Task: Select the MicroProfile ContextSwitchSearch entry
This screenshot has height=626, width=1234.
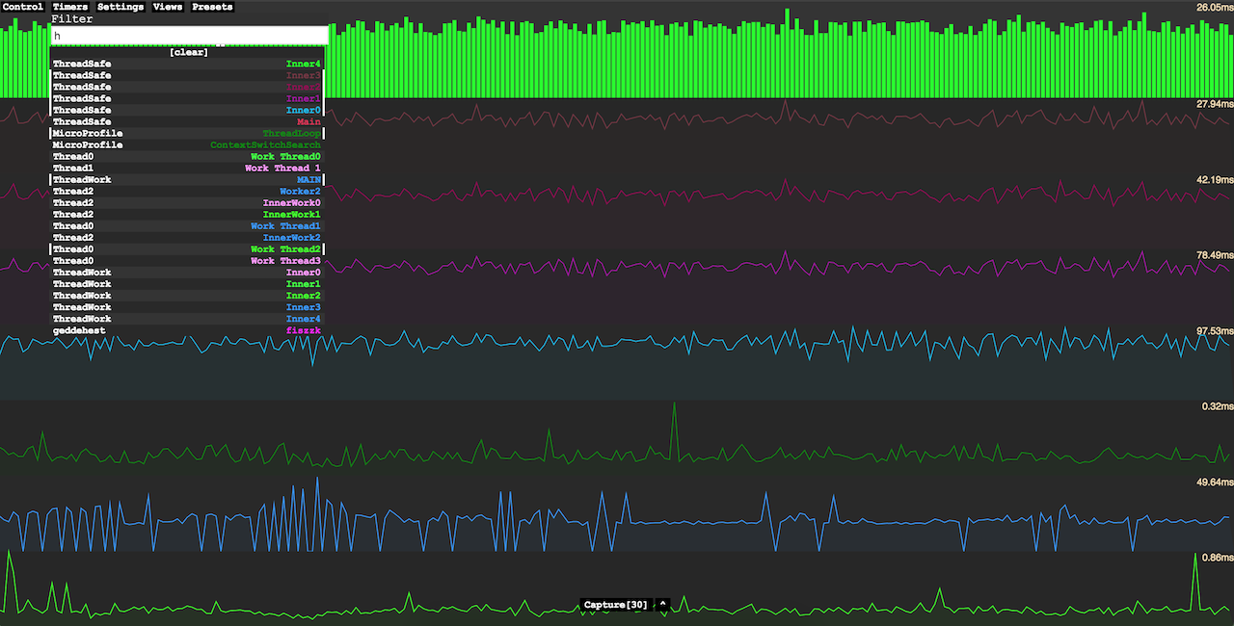Action: [187, 144]
